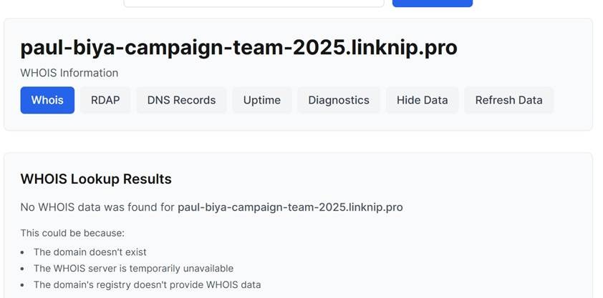Click the domain search input field
603x298 pixels.
coord(254,3)
